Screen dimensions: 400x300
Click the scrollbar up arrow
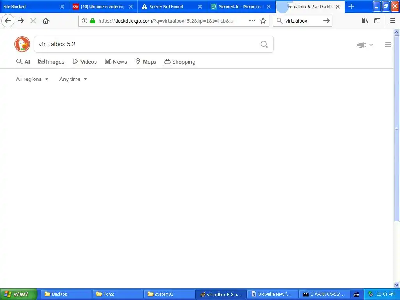(397, 32)
